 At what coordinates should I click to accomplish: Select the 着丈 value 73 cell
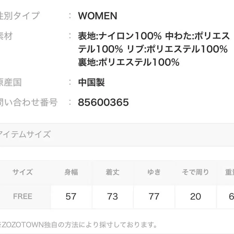click(x=112, y=197)
